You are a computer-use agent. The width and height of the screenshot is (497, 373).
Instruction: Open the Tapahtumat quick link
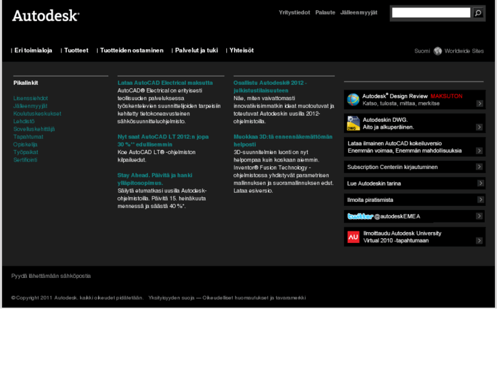(28, 137)
